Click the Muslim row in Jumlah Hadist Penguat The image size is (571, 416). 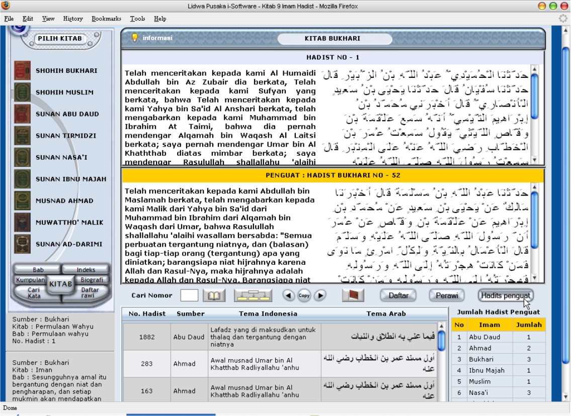(x=499, y=381)
